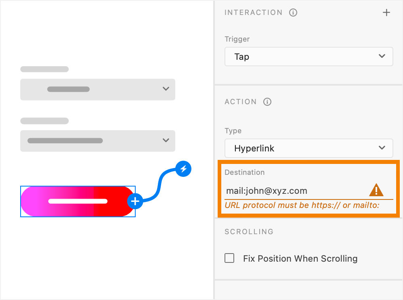Screen dimensions: 403x300
Task: Open the Action Type dropdown showing Hyperlink
Action: coord(309,148)
